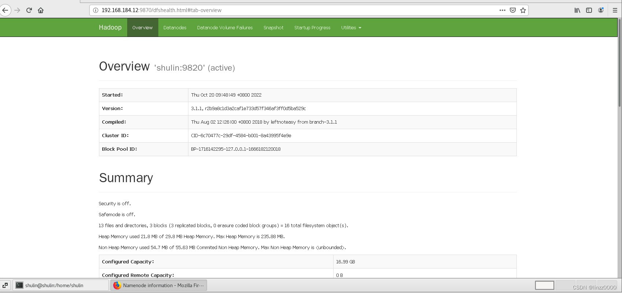View the Startup Progress tab

pos(312,27)
